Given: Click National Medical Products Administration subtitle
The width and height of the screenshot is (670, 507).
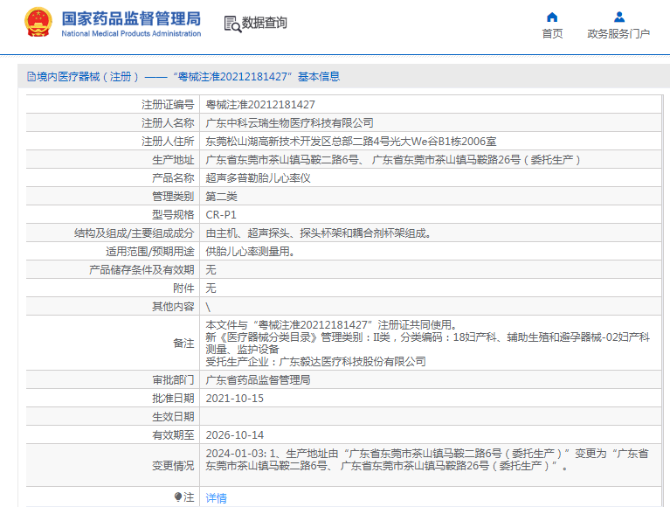Looking at the screenshot, I should [x=131, y=33].
